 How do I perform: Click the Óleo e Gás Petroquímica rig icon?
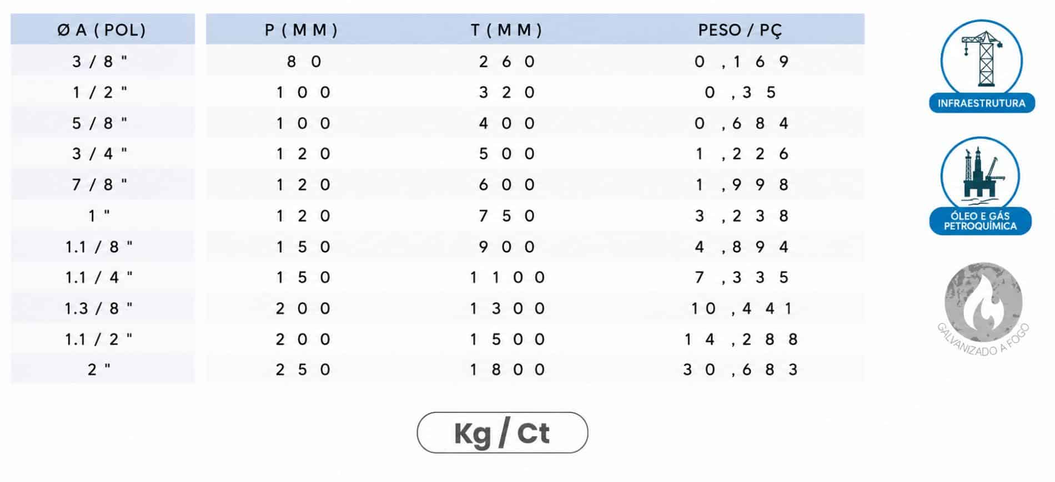click(x=980, y=174)
